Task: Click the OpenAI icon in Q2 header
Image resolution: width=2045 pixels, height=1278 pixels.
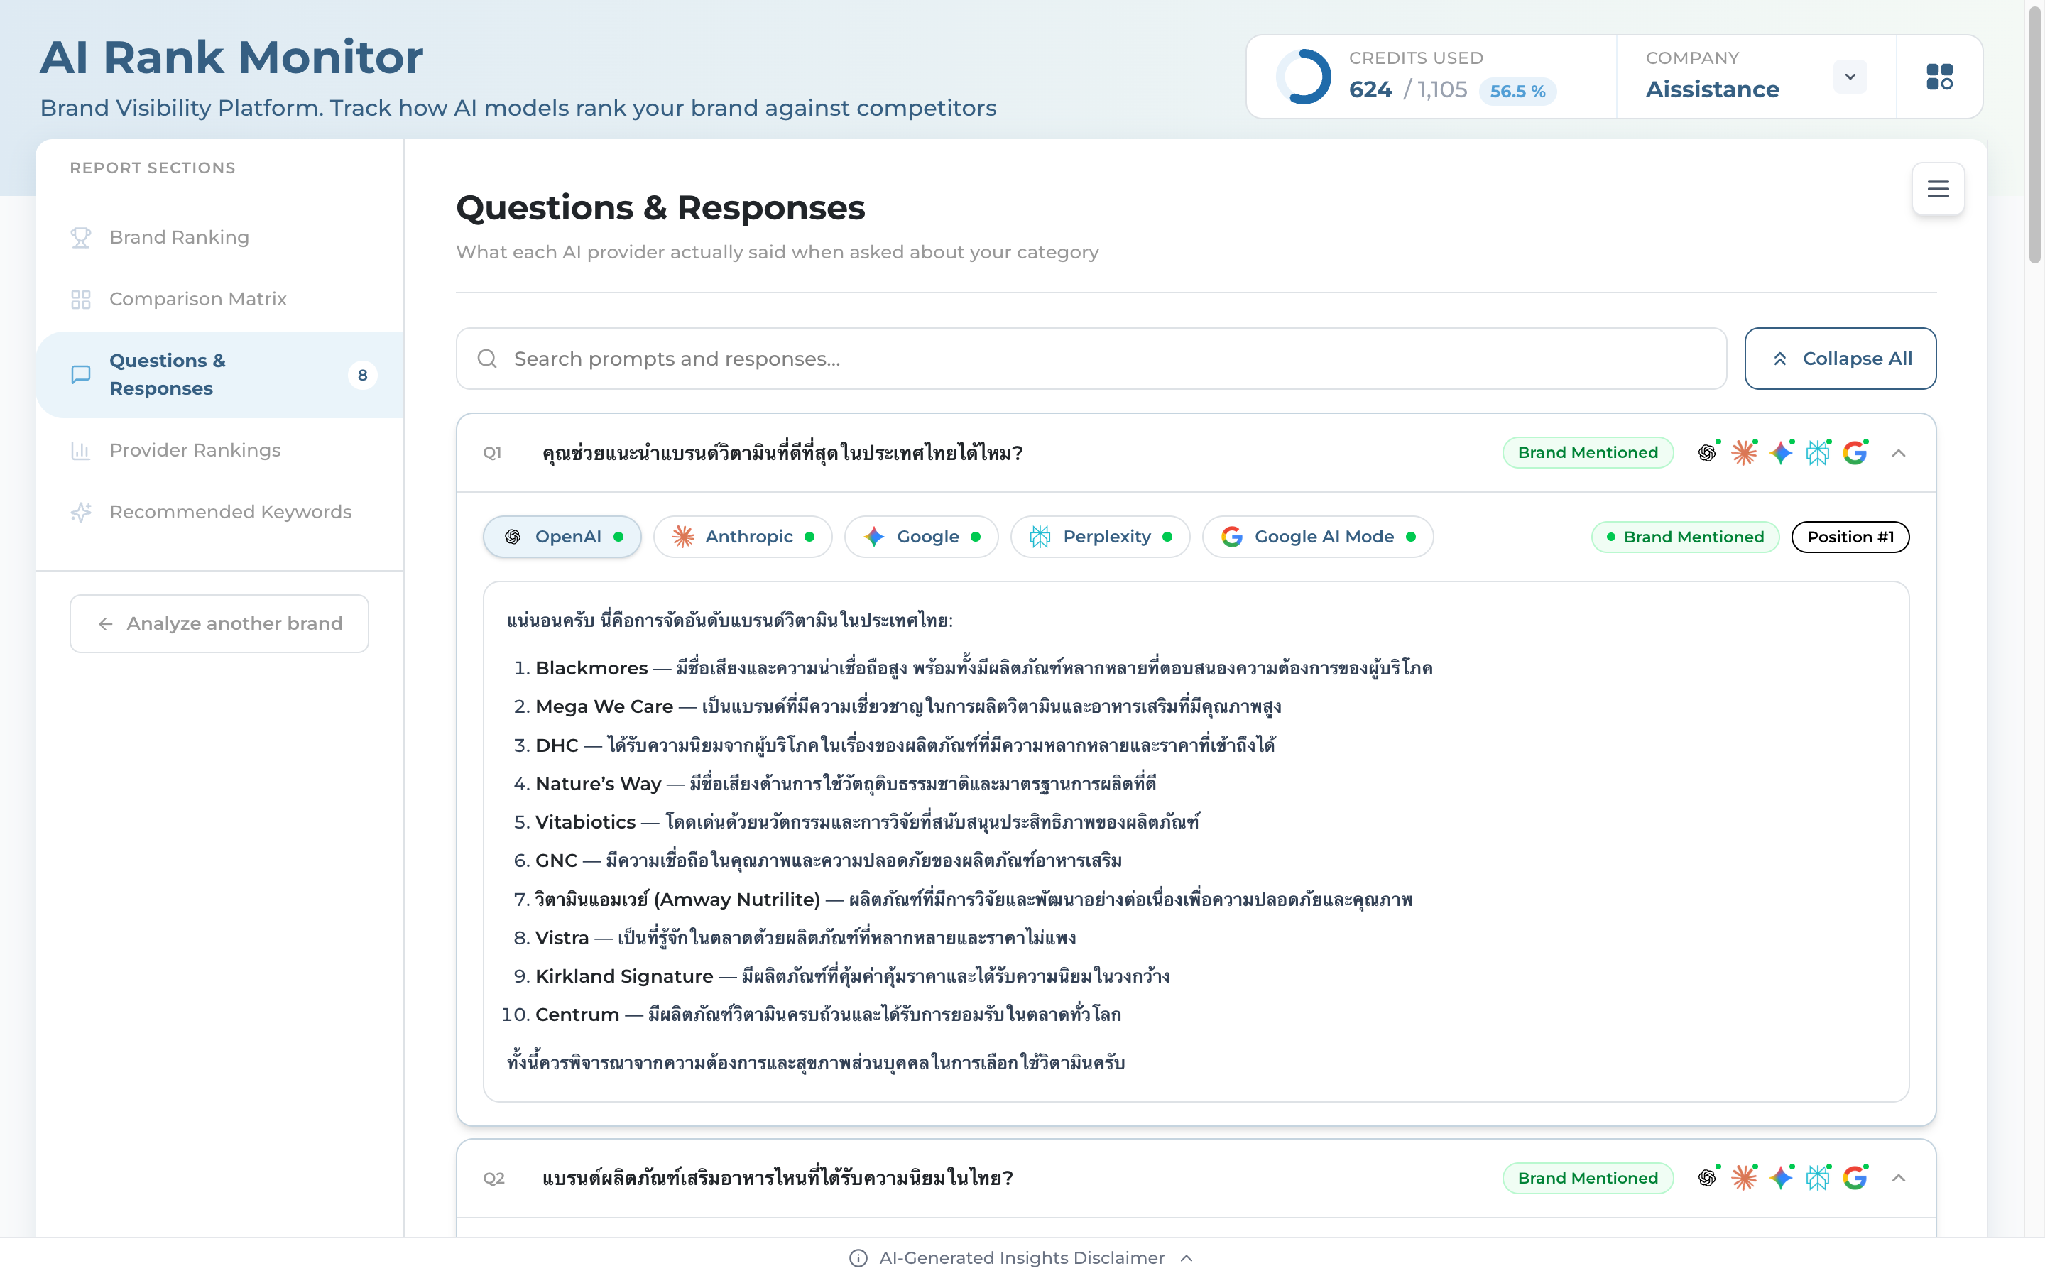Action: tap(1707, 1177)
